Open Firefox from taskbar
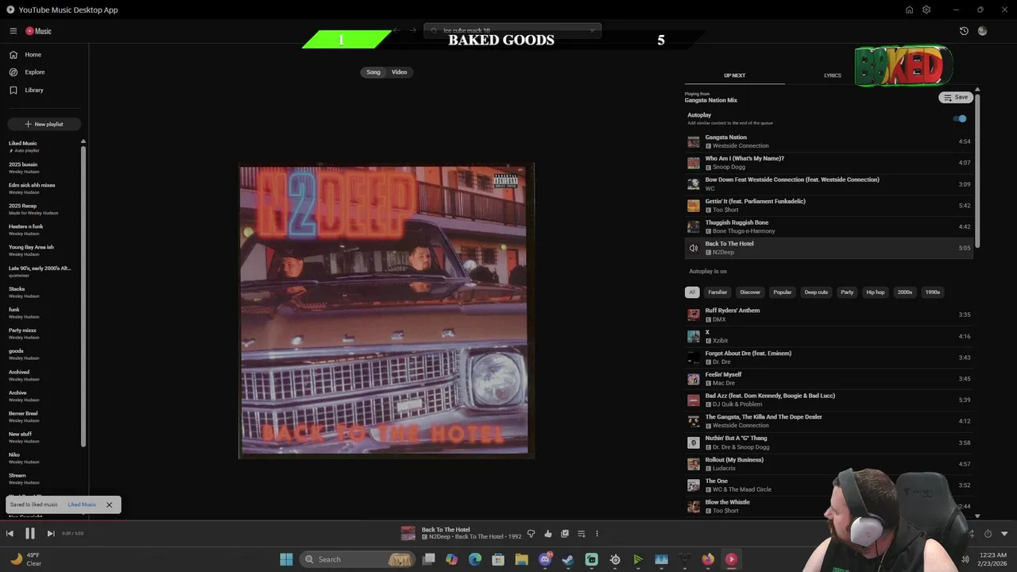 click(x=708, y=559)
